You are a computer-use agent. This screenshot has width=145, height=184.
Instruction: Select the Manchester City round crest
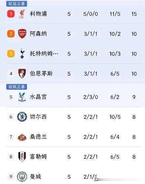tap(22, 176)
